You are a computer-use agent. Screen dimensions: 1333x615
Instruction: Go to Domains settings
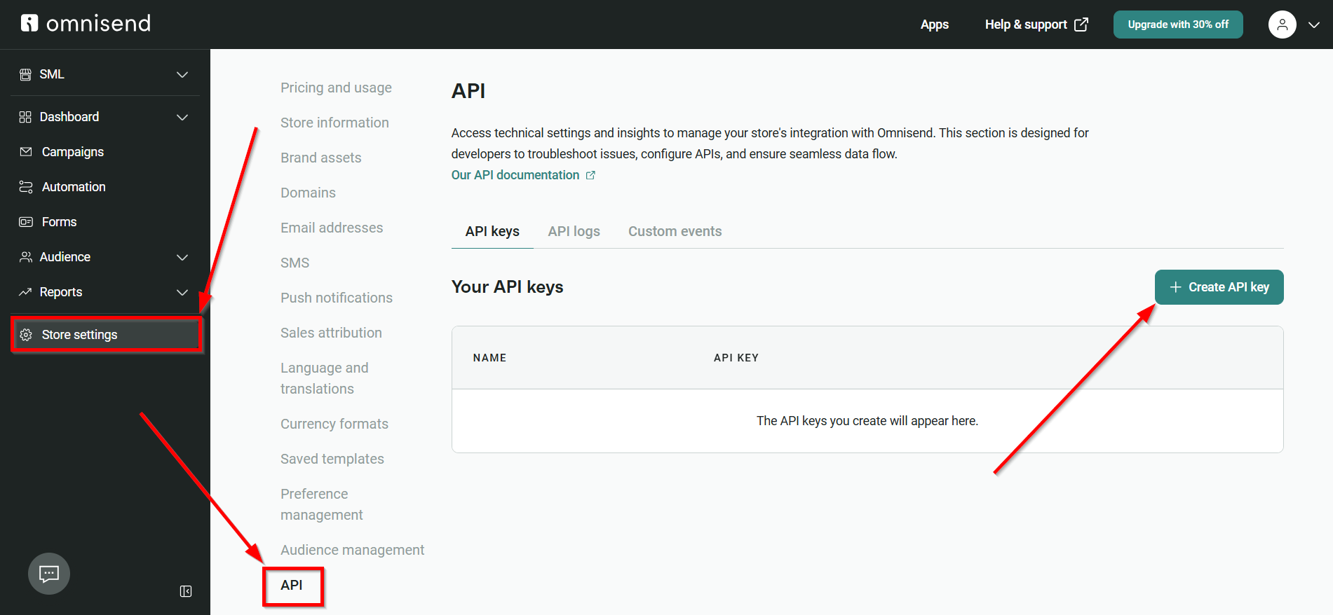click(x=308, y=193)
